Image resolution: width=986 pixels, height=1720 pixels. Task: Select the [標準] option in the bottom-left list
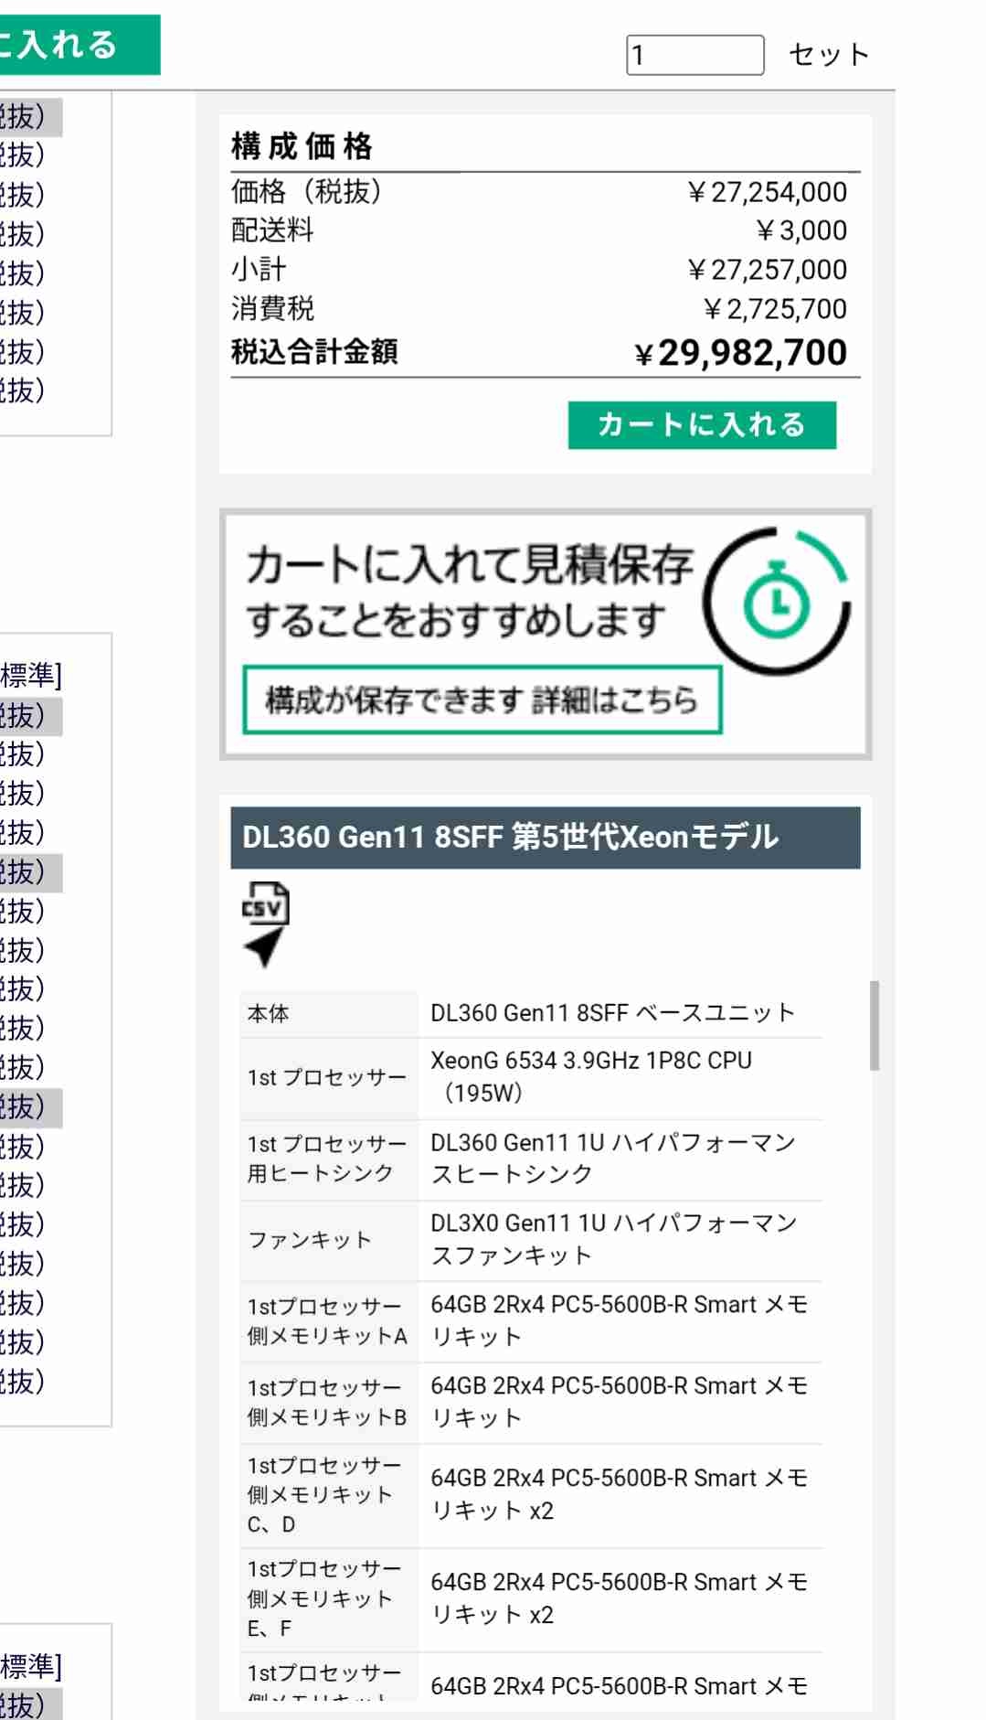click(31, 1667)
